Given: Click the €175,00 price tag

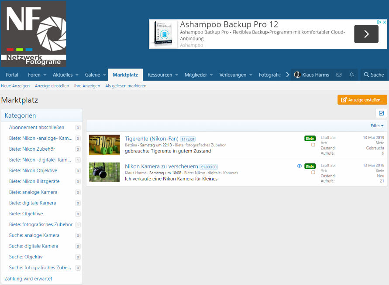Looking at the screenshot, I should [188, 139].
